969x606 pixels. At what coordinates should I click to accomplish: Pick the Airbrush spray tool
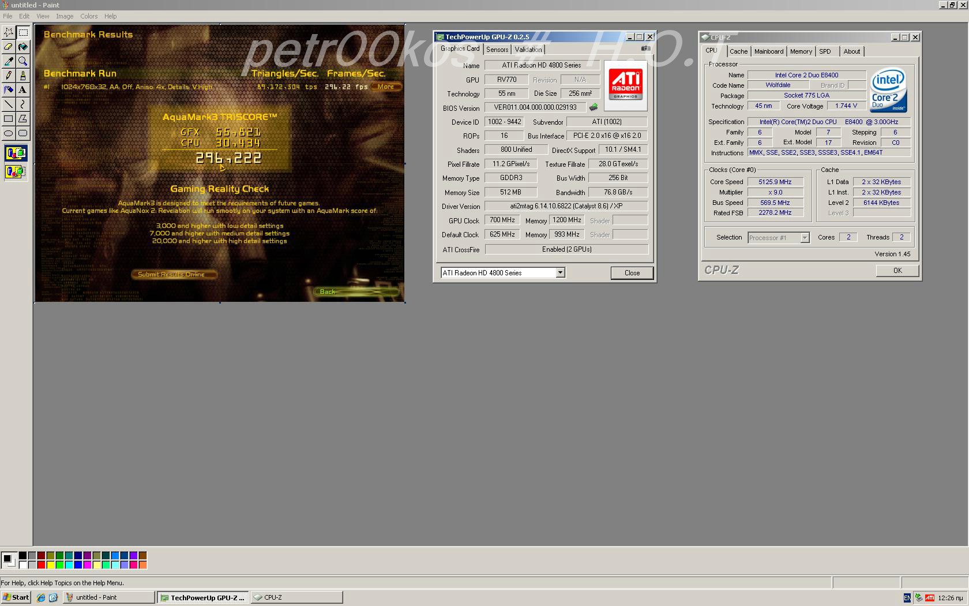tap(9, 90)
